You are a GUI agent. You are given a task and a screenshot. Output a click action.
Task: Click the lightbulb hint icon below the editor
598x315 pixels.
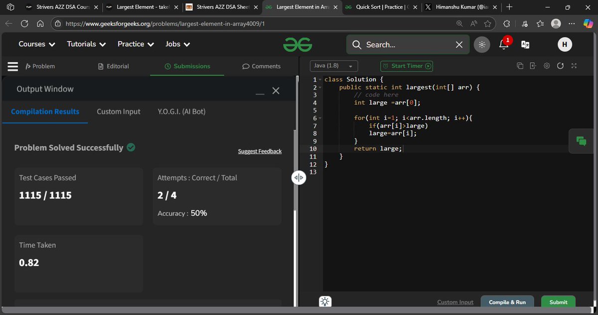pyautogui.click(x=325, y=302)
